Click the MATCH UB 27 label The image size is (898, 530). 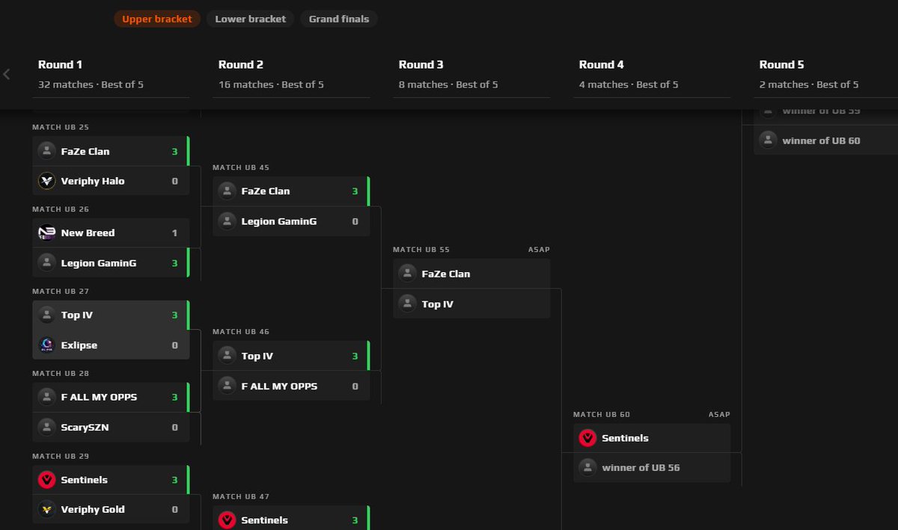(x=61, y=292)
